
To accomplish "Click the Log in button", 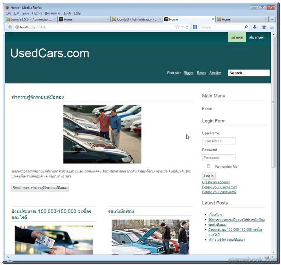I will pyautogui.click(x=209, y=176).
